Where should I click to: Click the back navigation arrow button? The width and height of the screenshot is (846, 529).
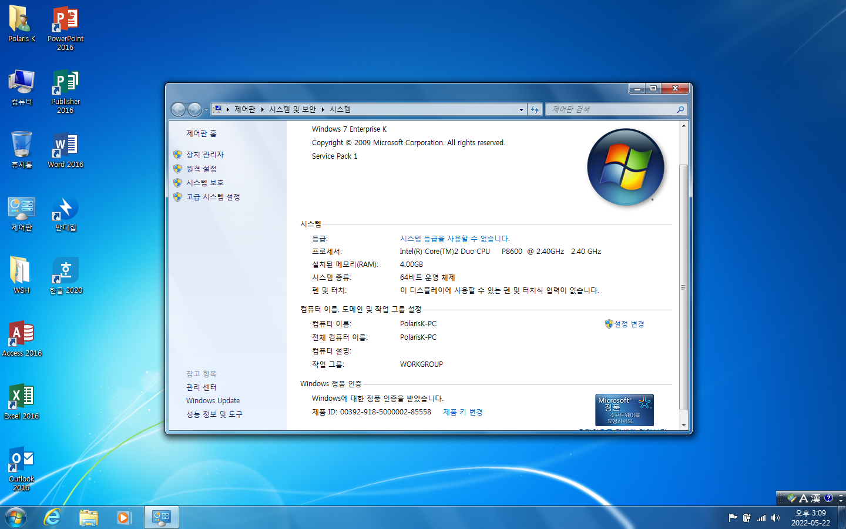178,109
